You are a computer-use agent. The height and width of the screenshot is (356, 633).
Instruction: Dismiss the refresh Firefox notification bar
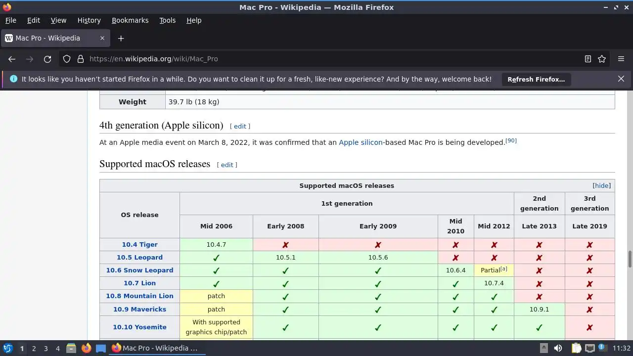[621, 79]
